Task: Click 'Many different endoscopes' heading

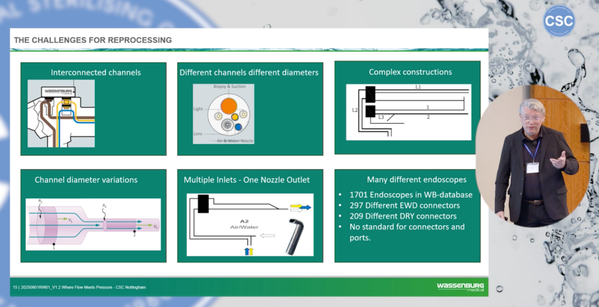Action: 416,179
